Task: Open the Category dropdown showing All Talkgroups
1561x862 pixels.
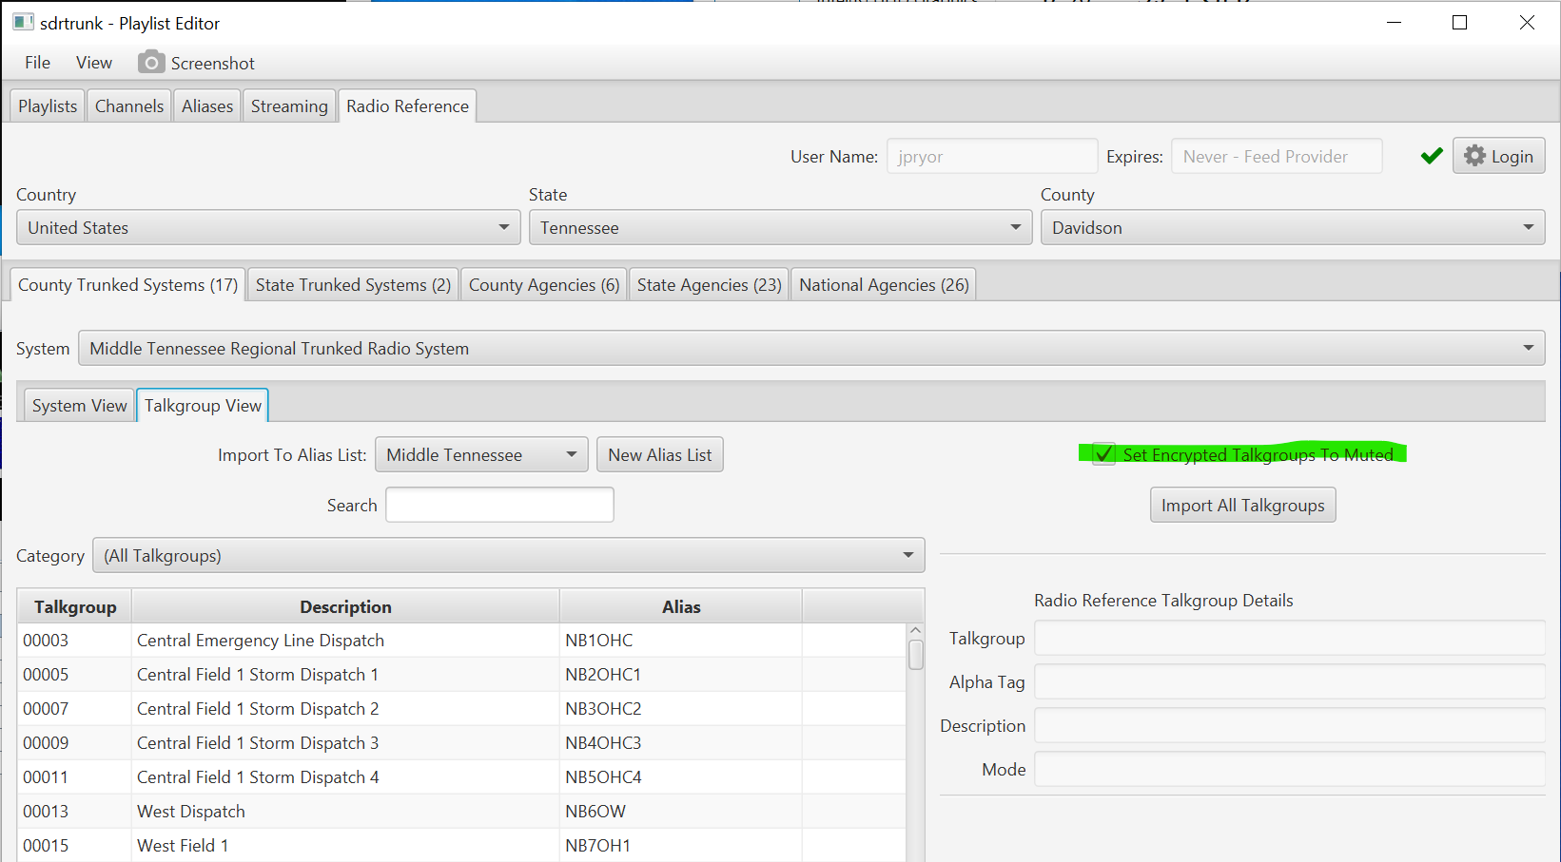Action: click(907, 555)
